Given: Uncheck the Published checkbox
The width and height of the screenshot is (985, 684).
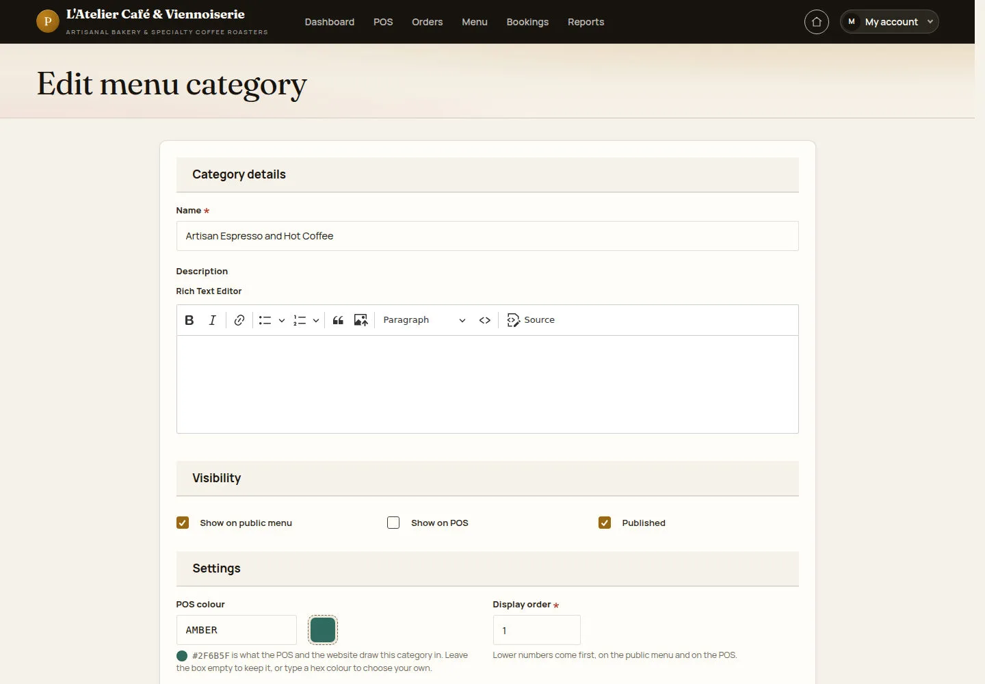Looking at the screenshot, I should [605, 523].
